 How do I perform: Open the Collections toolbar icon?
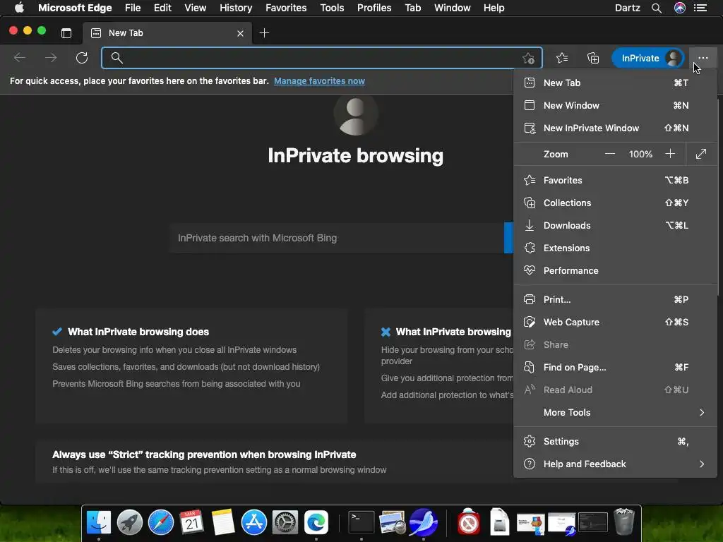(593, 58)
